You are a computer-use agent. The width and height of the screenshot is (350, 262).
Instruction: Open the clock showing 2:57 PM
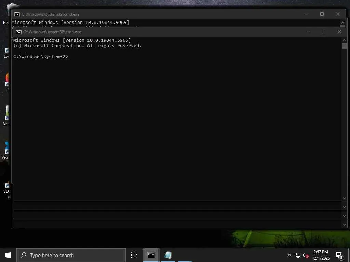click(321, 255)
